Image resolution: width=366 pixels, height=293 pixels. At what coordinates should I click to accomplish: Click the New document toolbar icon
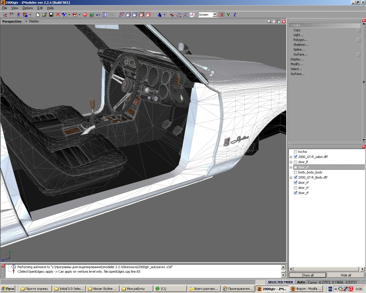pos(38,15)
